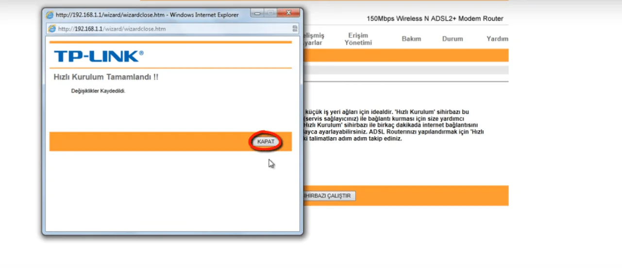
Task: Click the page icon in the popup address bar
Action: [52, 29]
